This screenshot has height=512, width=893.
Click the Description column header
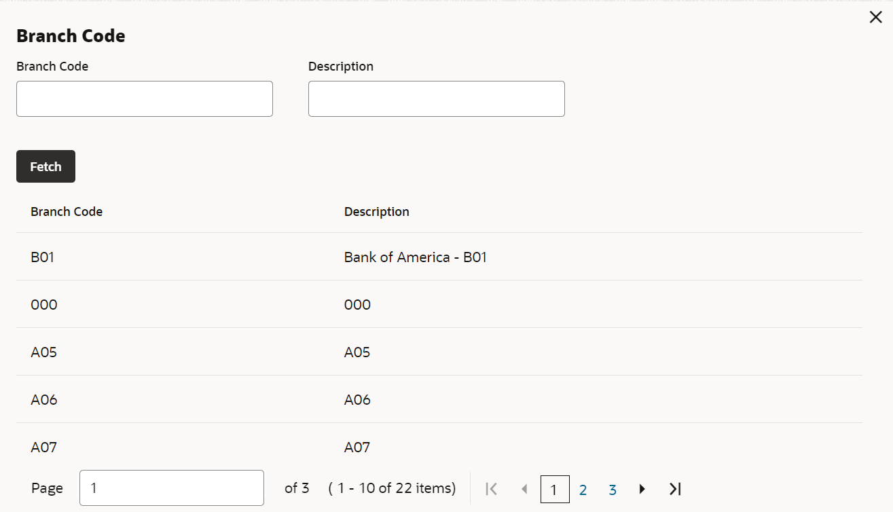[377, 212]
